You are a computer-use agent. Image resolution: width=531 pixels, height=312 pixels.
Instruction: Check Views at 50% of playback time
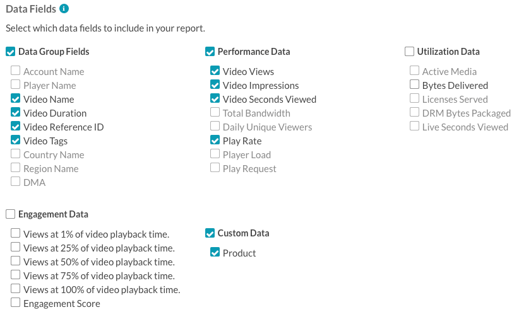click(15, 260)
